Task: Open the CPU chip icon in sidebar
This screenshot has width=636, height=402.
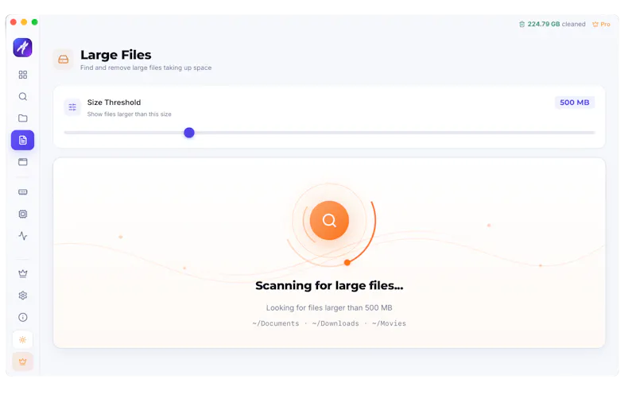Action: coord(23,214)
